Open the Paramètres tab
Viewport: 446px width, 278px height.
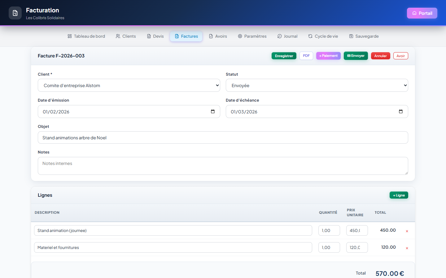(x=252, y=36)
